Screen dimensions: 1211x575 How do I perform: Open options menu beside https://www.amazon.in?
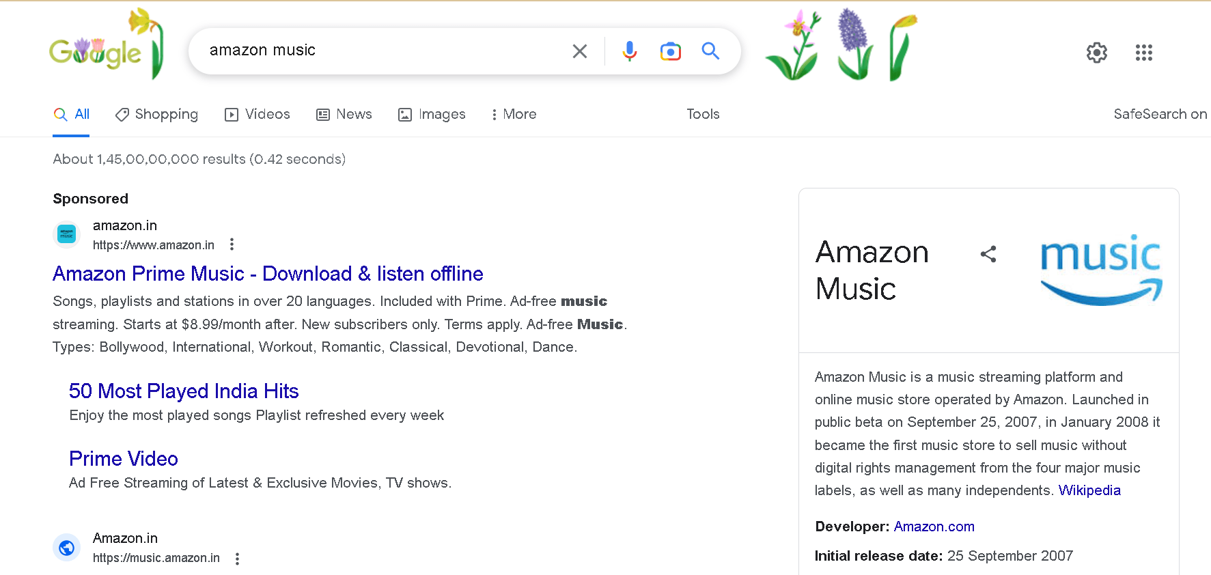(x=232, y=244)
